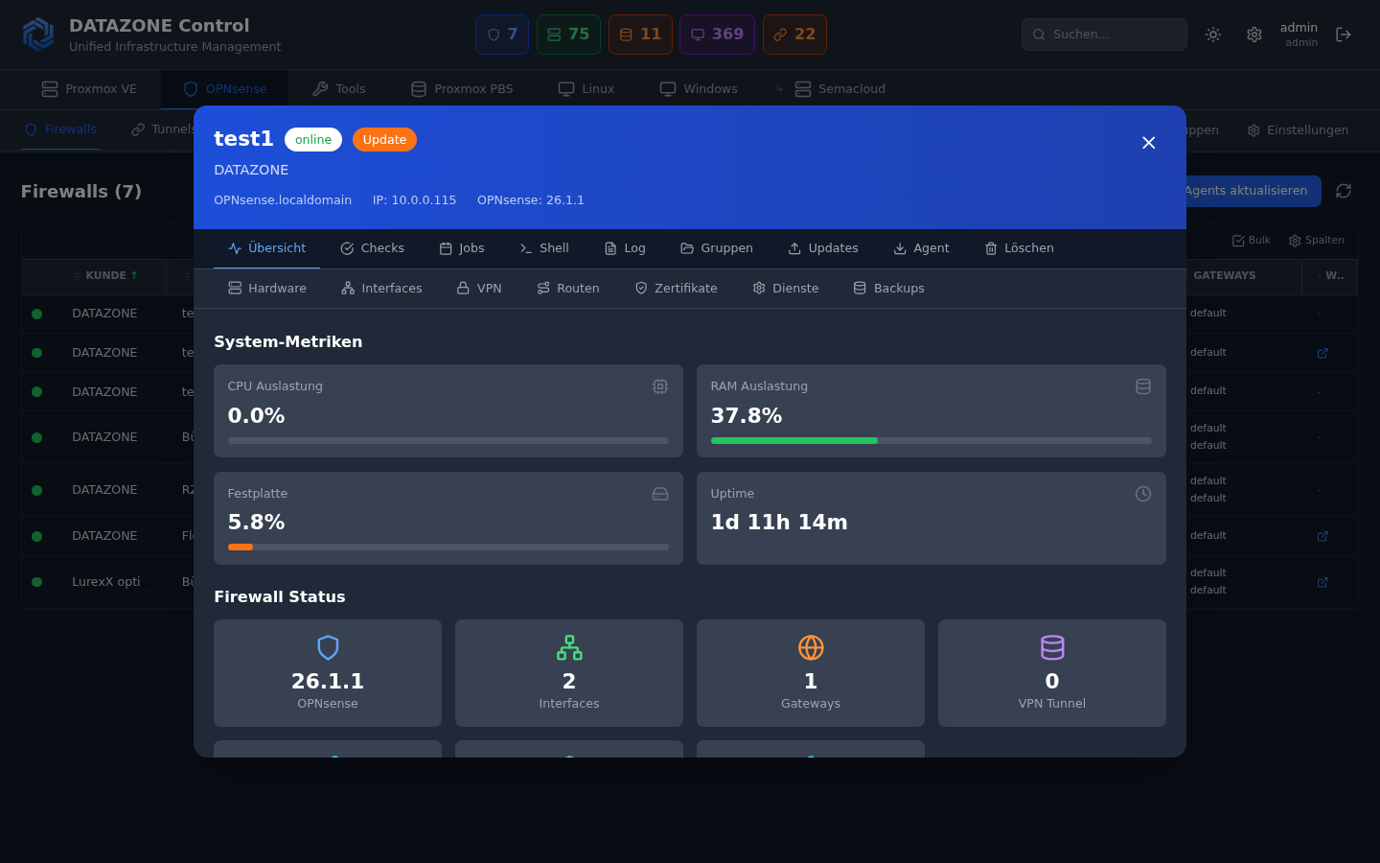Image resolution: width=1380 pixels, height=863 pixels.
Task: Click the logout icon in the top bar
Action: [x=1344, y=34]
